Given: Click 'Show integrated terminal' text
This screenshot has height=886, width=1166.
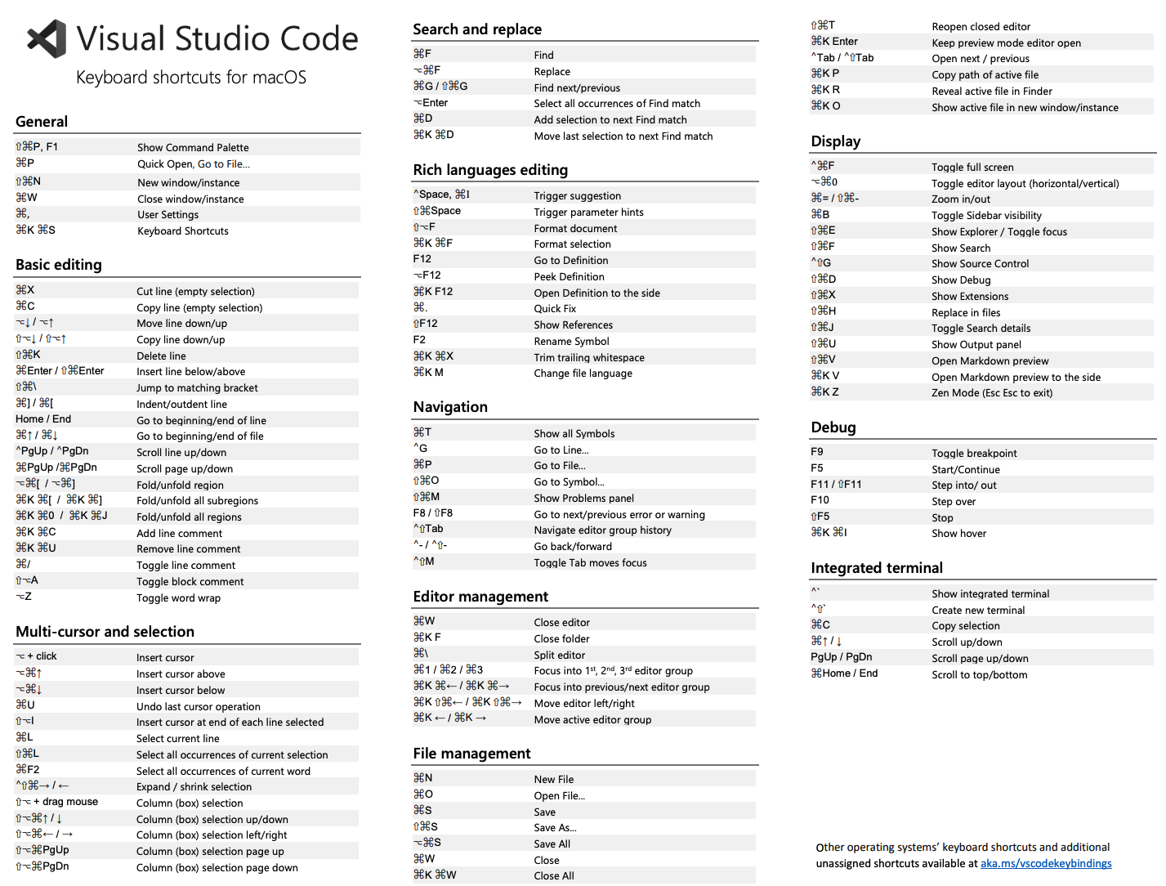Looking at the screenshot, I should pos(990,594).
